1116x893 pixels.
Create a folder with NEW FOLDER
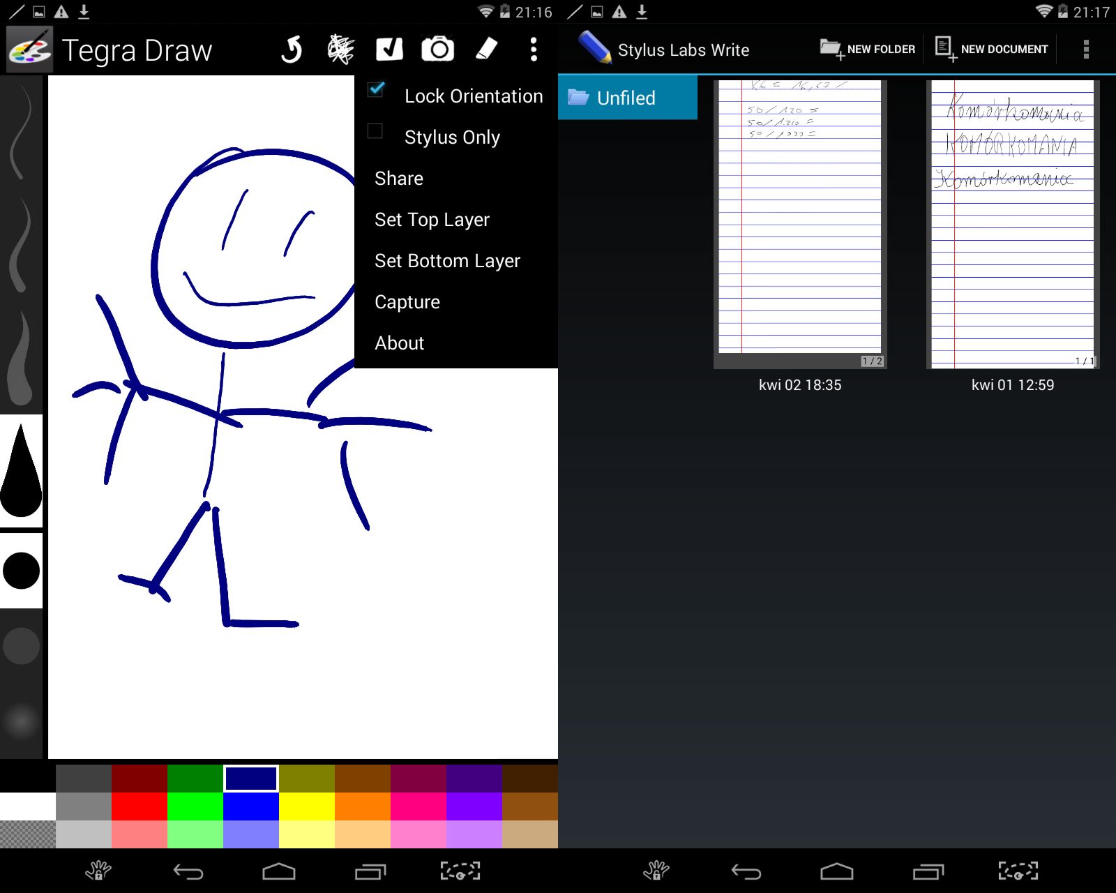click(867, 49)
